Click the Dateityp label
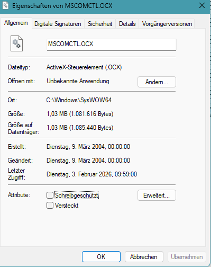The height and width of the screenshot is (267, 211). pos(19,67)
